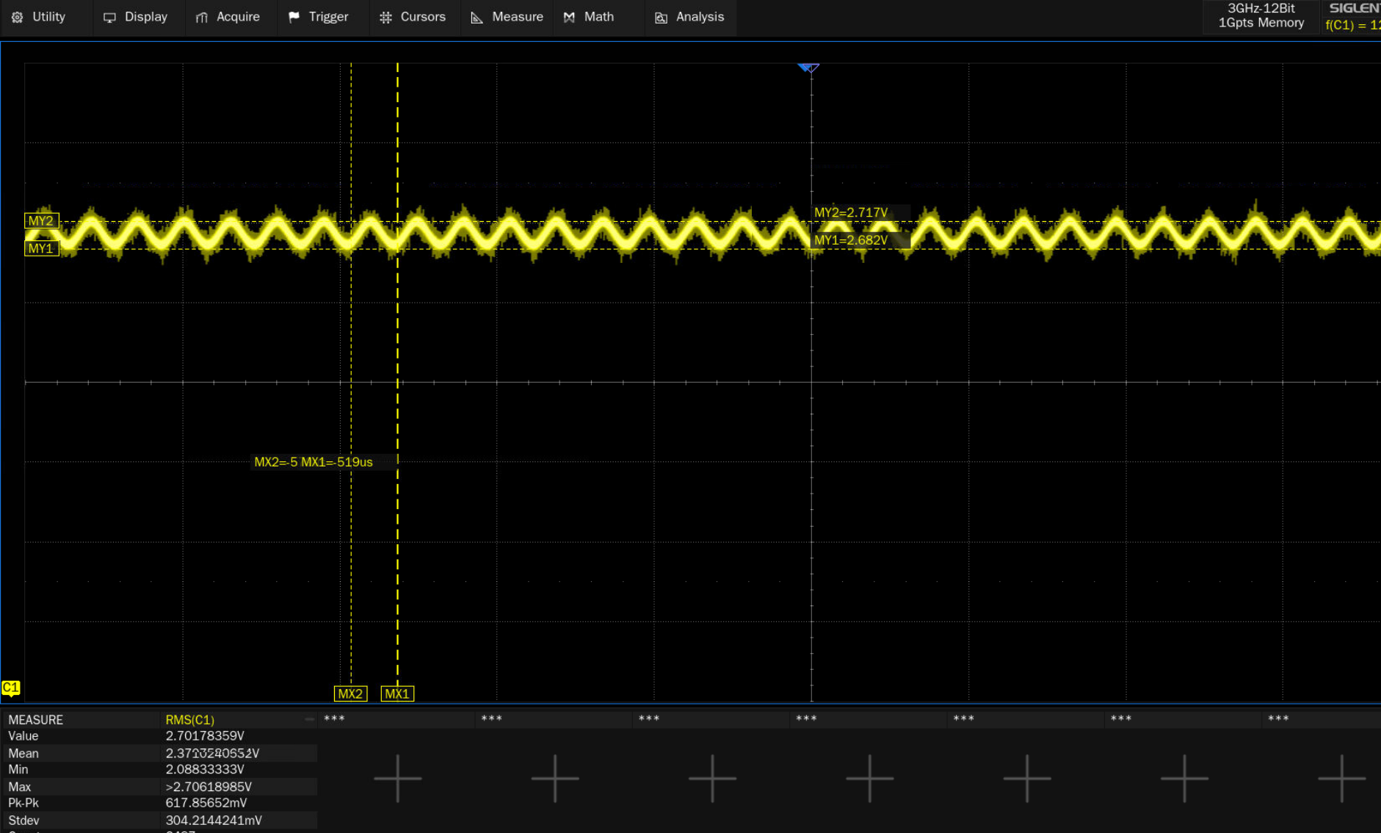Click the Cursors crosshair icon
Screen dimensions: 1381x833
pos(385,18)
